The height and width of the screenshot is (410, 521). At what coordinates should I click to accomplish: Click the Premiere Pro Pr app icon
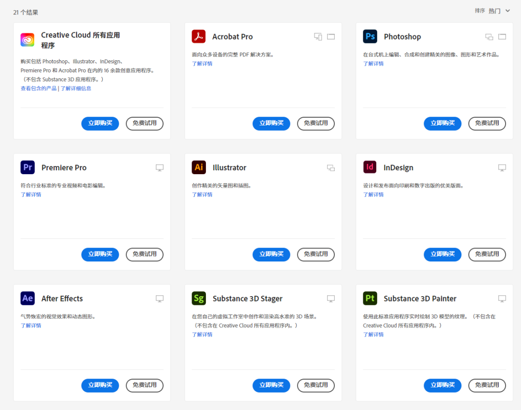click(27, 167)
